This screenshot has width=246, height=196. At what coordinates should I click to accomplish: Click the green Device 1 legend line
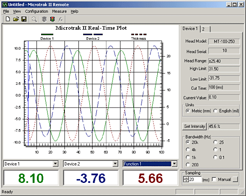(x=47, y=34)
